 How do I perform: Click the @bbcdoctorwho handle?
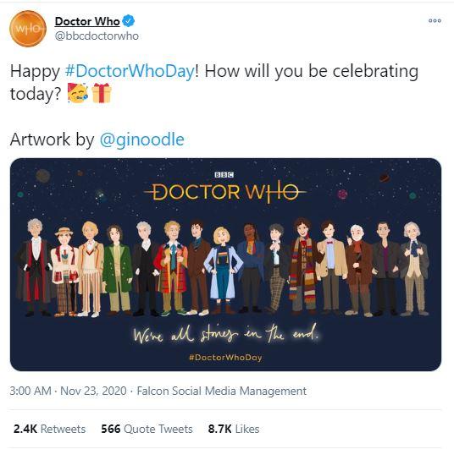(x=97, y=36)
